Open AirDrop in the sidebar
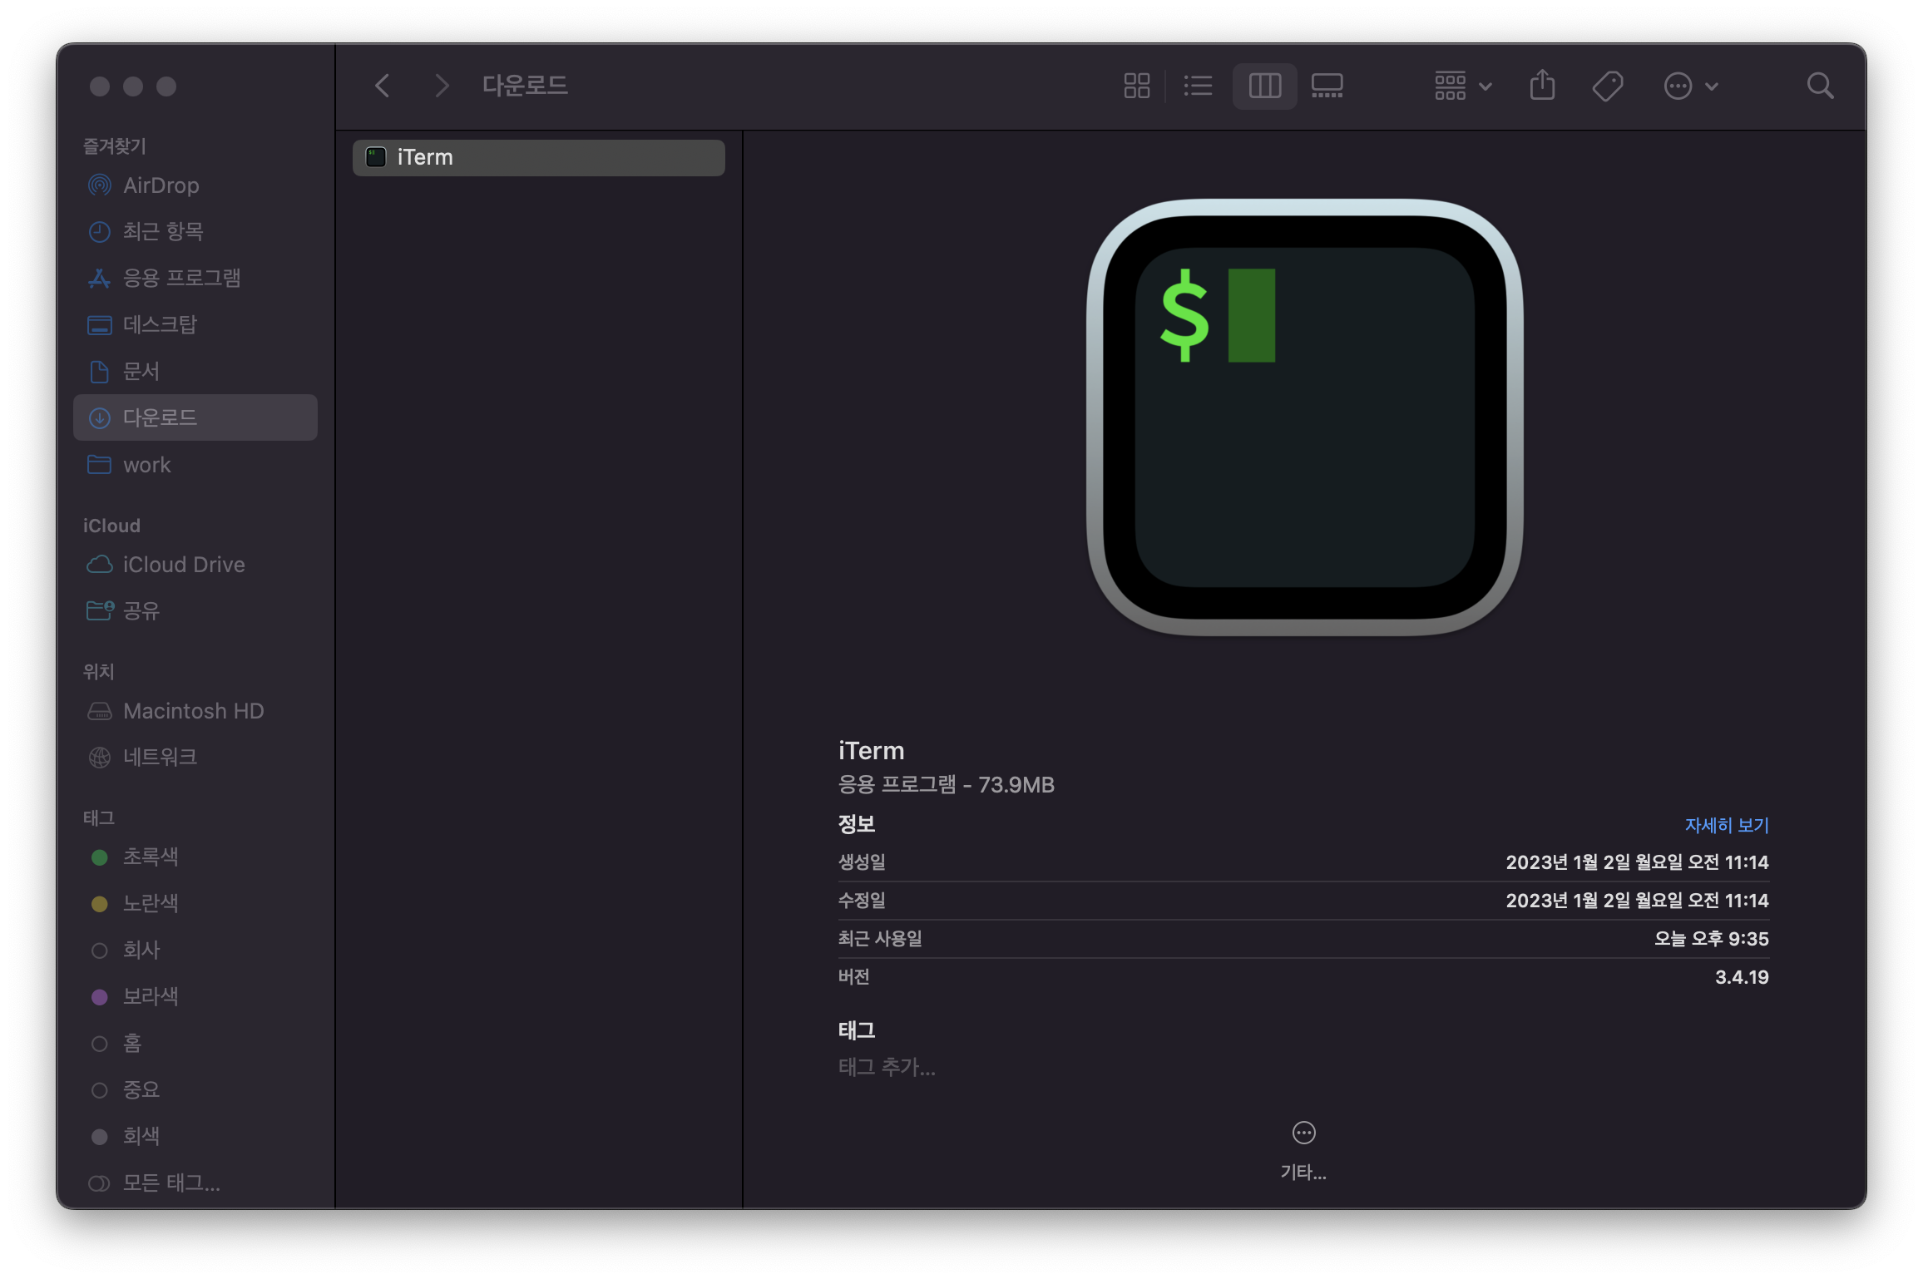 [x=195, y=185]
